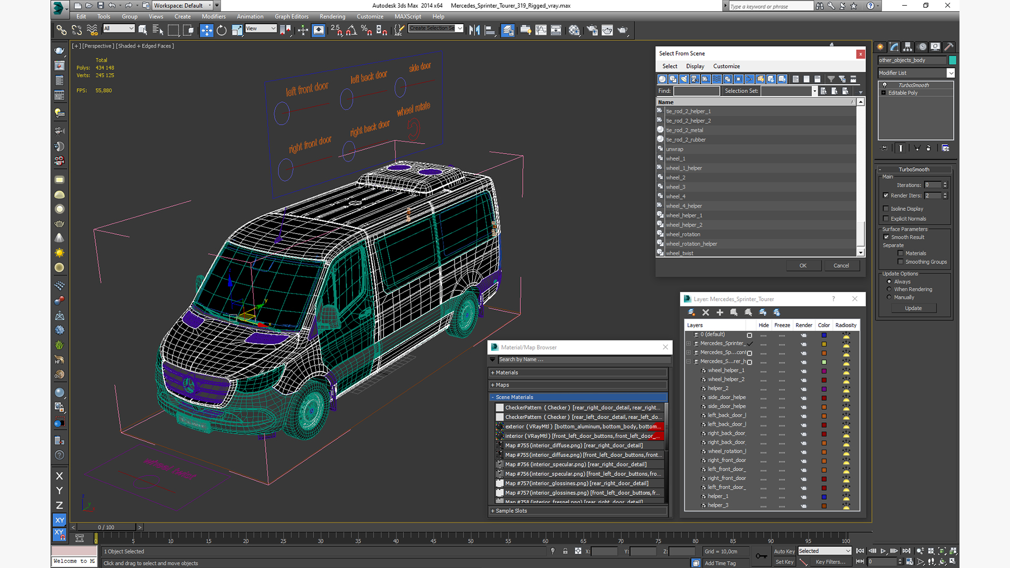Viewport: 1010px width, 568px height.
Task: Click the Select and Link chain icon
Action: point(62,31)
